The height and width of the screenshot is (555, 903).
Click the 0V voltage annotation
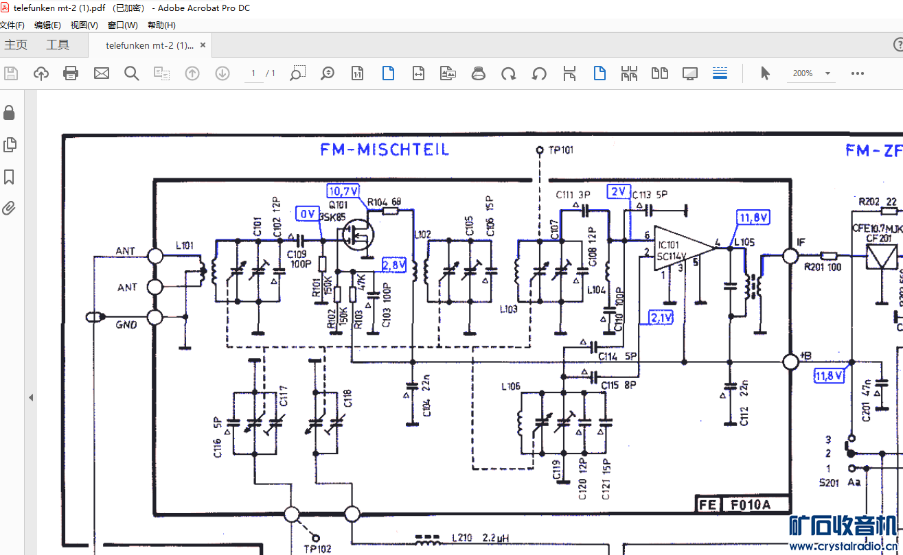pyautogui.click(x=308, y=214)
